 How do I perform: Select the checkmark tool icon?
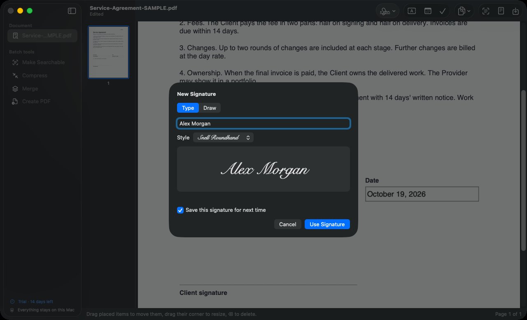tap(443, 11)
